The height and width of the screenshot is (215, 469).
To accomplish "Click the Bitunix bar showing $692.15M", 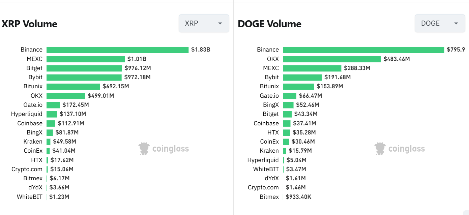I will (73, 87).
